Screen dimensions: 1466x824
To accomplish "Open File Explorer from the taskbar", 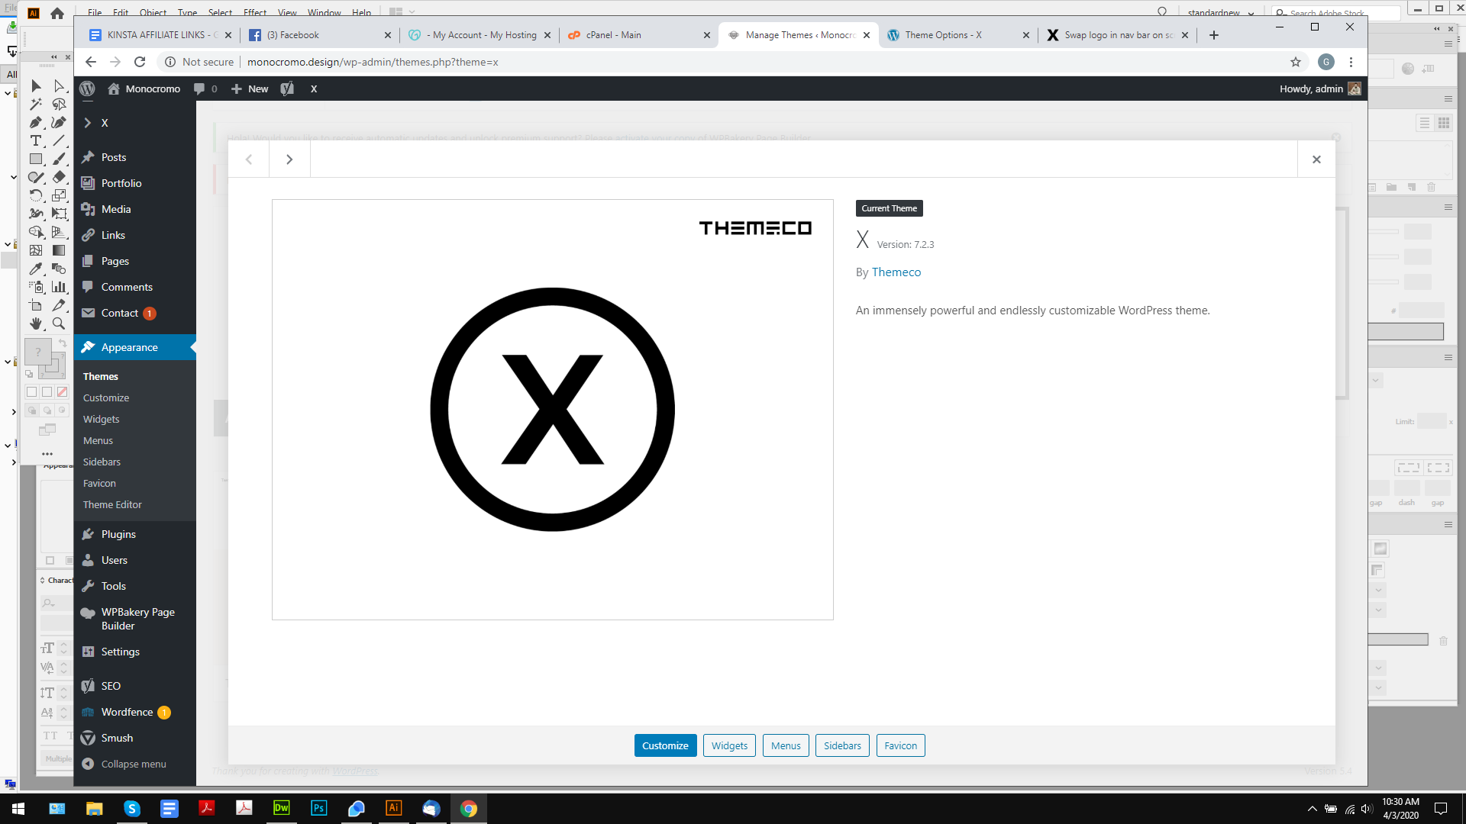I will point(95,808).
